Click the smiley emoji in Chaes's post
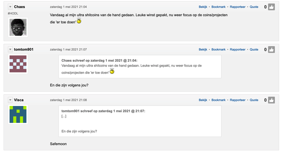Image resolution: width=283 pixels, height=152 pixels. click(79, 21)
